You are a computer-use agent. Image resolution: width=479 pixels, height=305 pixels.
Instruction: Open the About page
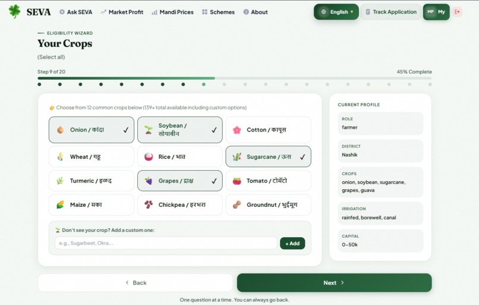click(256, 12)
